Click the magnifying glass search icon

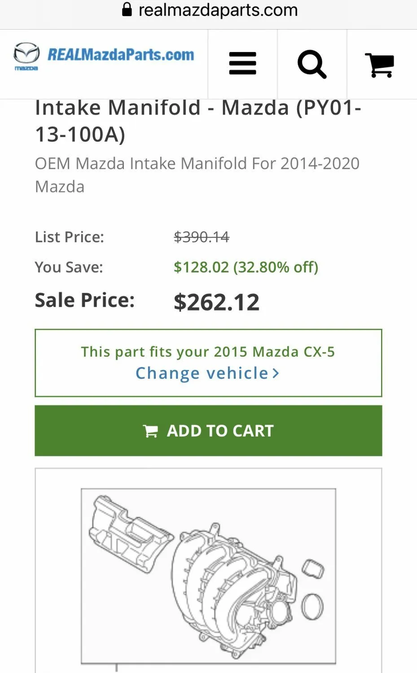pos(312,64)
